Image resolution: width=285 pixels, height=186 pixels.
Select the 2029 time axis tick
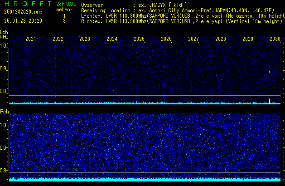[248, 39]
